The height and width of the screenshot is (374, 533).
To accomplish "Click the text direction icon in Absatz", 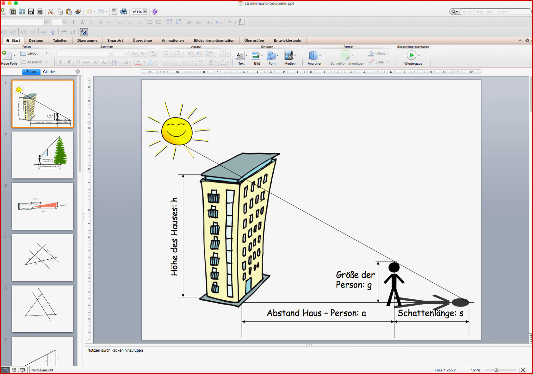I will click(x=211, y=62).
